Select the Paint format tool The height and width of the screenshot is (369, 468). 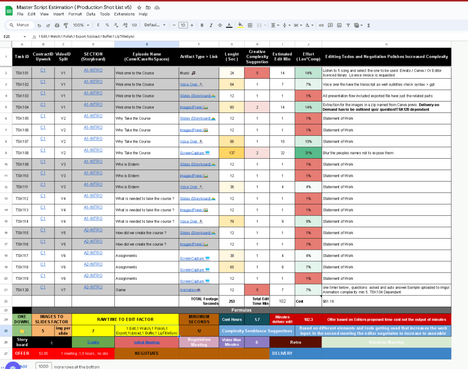[x=66, y=25]
